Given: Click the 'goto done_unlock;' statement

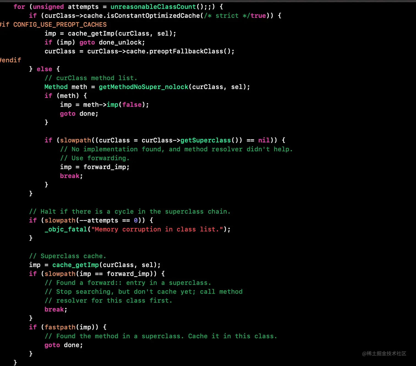Looking at the screenshot, I should (112, 42).
